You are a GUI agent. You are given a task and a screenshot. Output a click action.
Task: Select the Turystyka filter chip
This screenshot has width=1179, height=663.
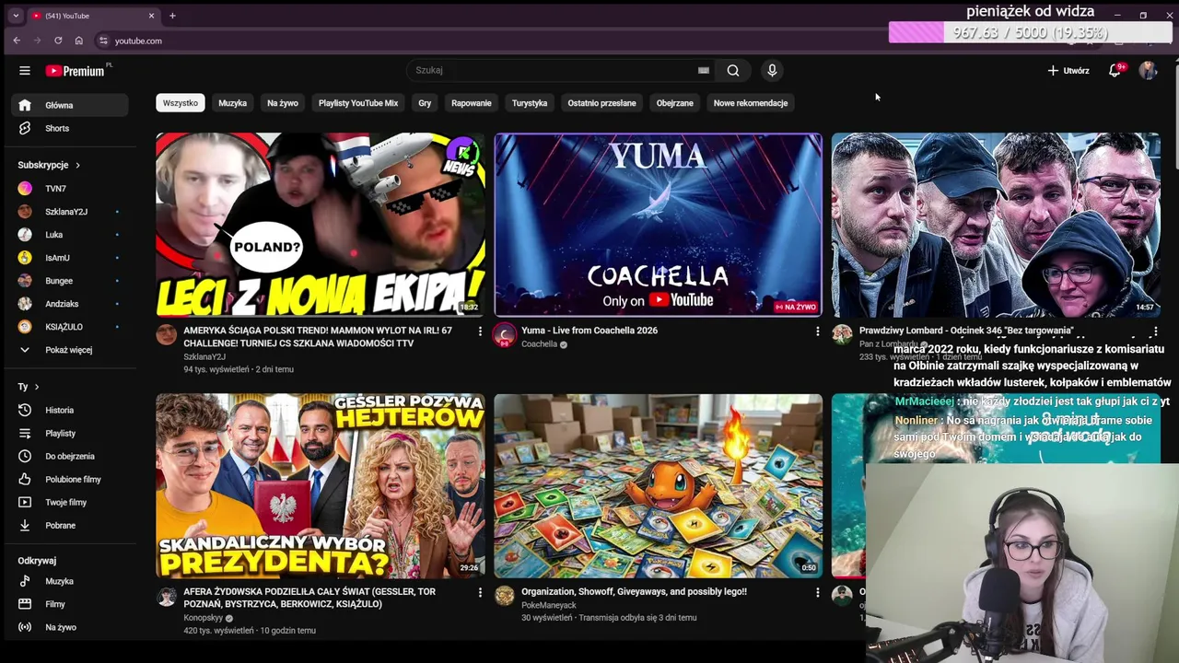tap(530, 103)
